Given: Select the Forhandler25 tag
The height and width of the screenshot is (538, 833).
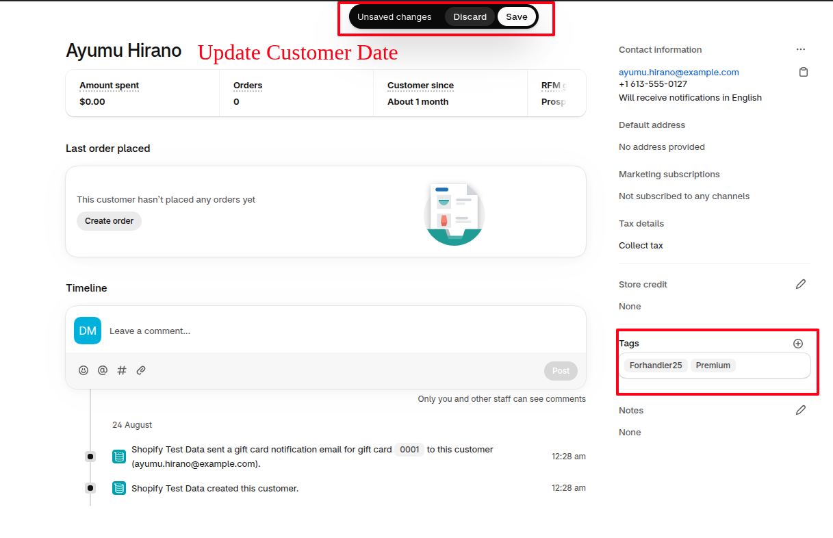Looking at the screenshot, I should [656, 366].
